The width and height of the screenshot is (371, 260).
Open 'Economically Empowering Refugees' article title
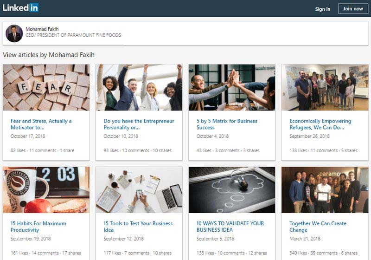point(320,124)
